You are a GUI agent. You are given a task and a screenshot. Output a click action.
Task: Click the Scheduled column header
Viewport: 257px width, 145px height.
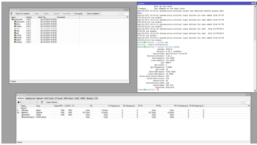coord(68,17)
